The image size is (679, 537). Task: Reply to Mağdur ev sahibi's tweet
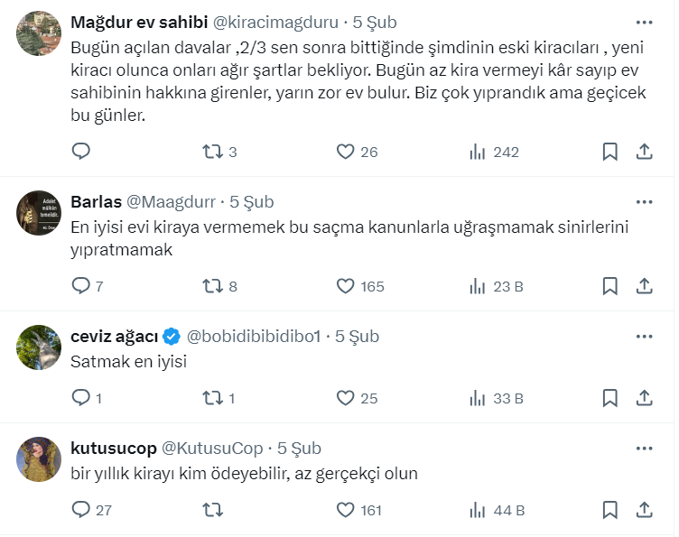click(x=81, y=152)
